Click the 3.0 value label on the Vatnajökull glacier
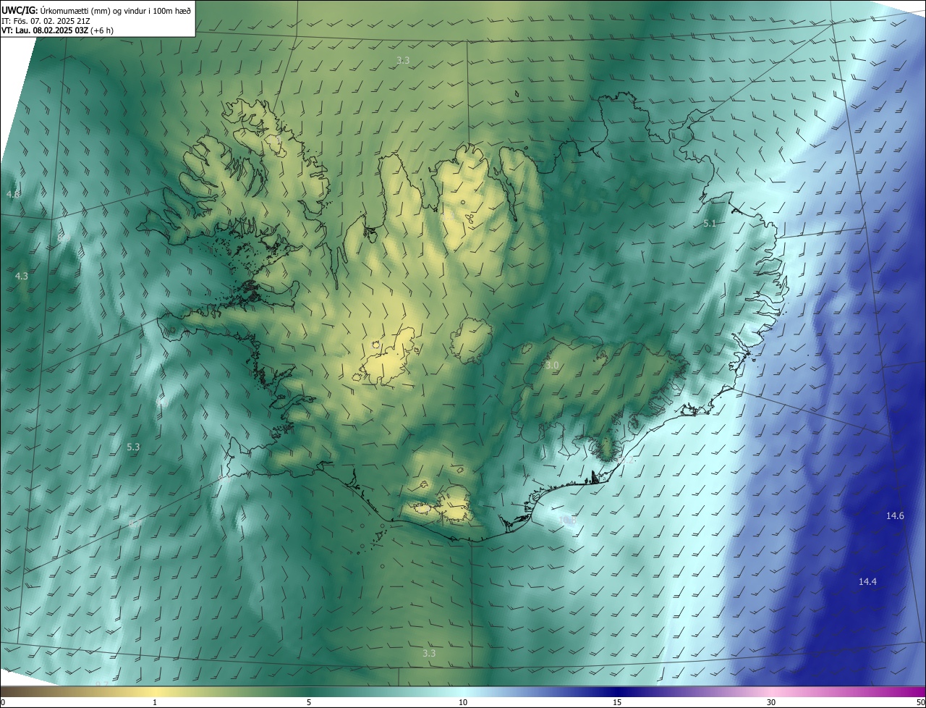 click(x=552, y=366)
